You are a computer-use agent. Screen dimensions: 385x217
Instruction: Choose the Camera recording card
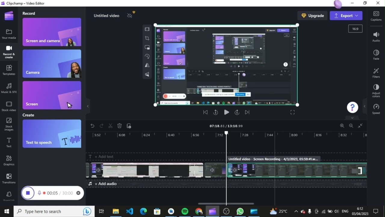click(52, 64)
